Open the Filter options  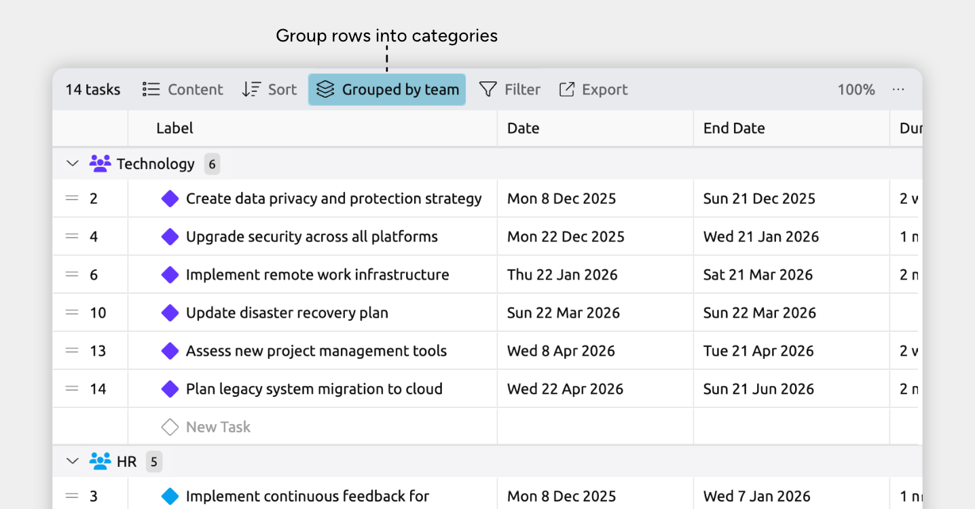tap(510, 90)
